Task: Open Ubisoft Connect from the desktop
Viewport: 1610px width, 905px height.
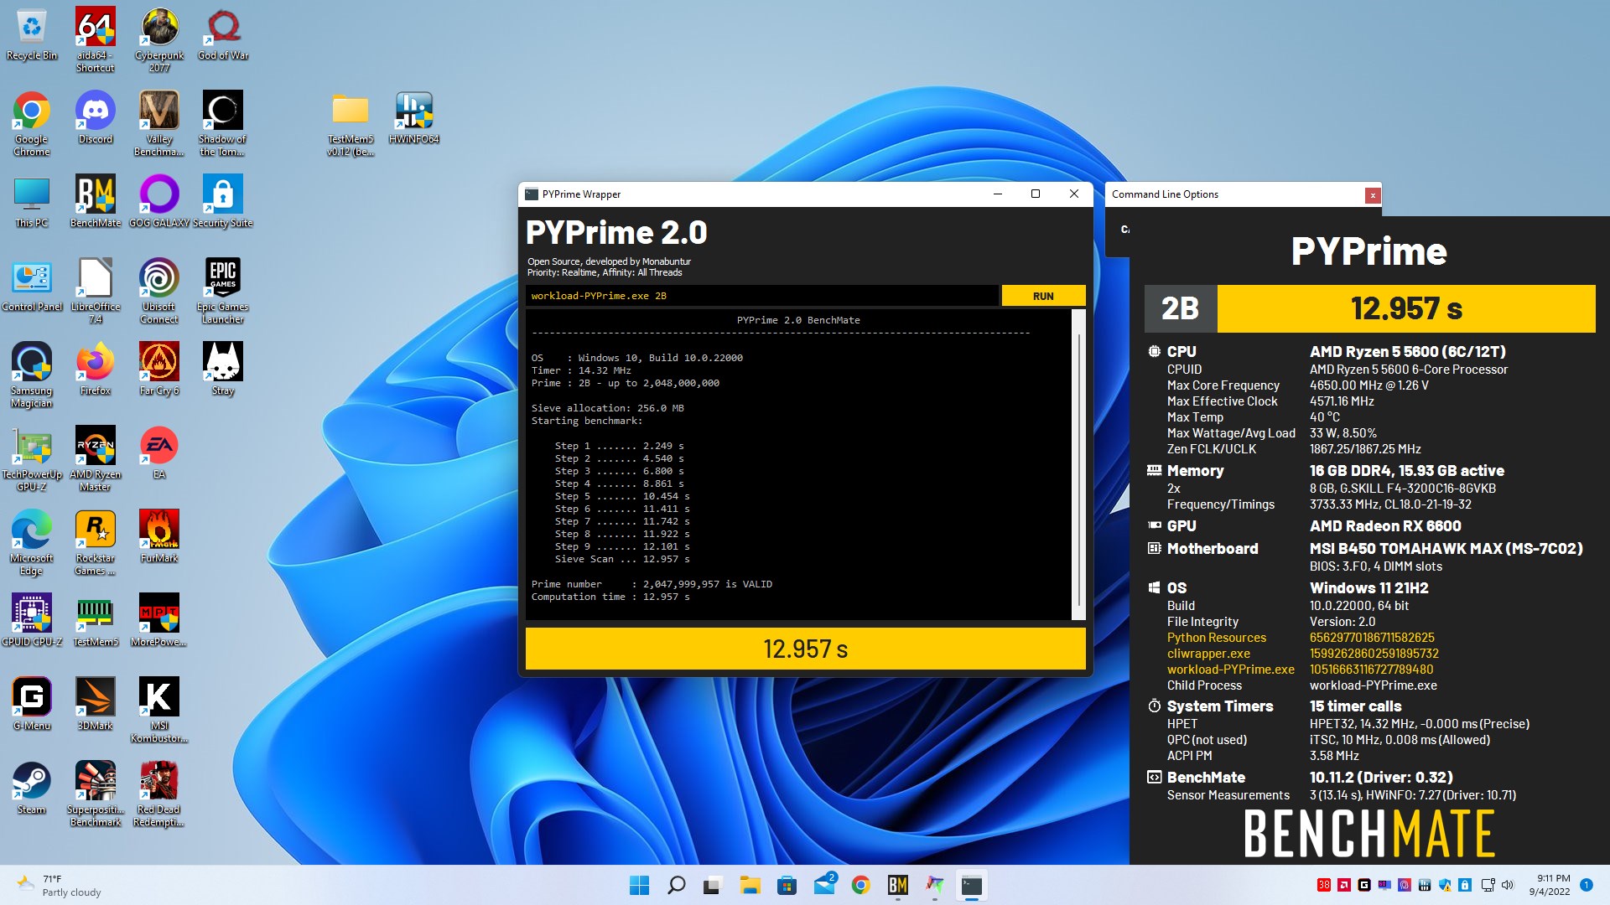Action: [159, 292]
